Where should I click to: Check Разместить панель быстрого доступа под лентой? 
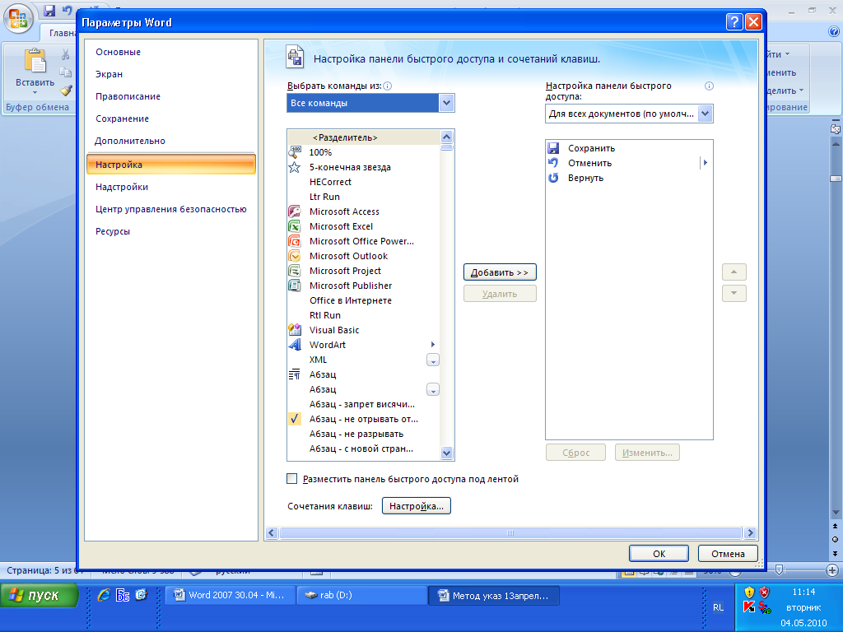[292, 478]
